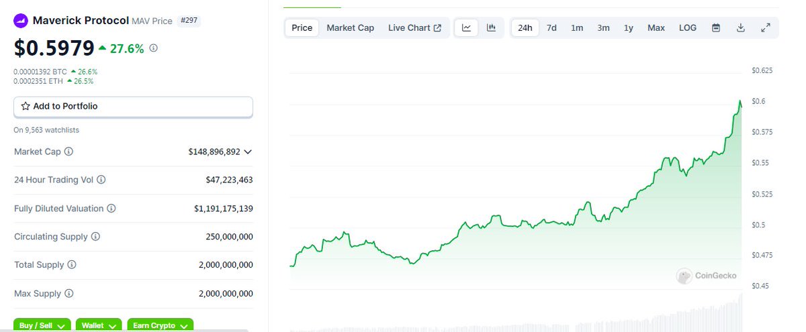Click the Max Supply label
The image size is (806, 332).
[x=38, y=294]
